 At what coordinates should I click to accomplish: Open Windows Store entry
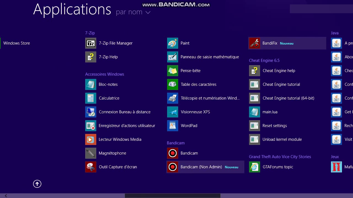point(17,43)
